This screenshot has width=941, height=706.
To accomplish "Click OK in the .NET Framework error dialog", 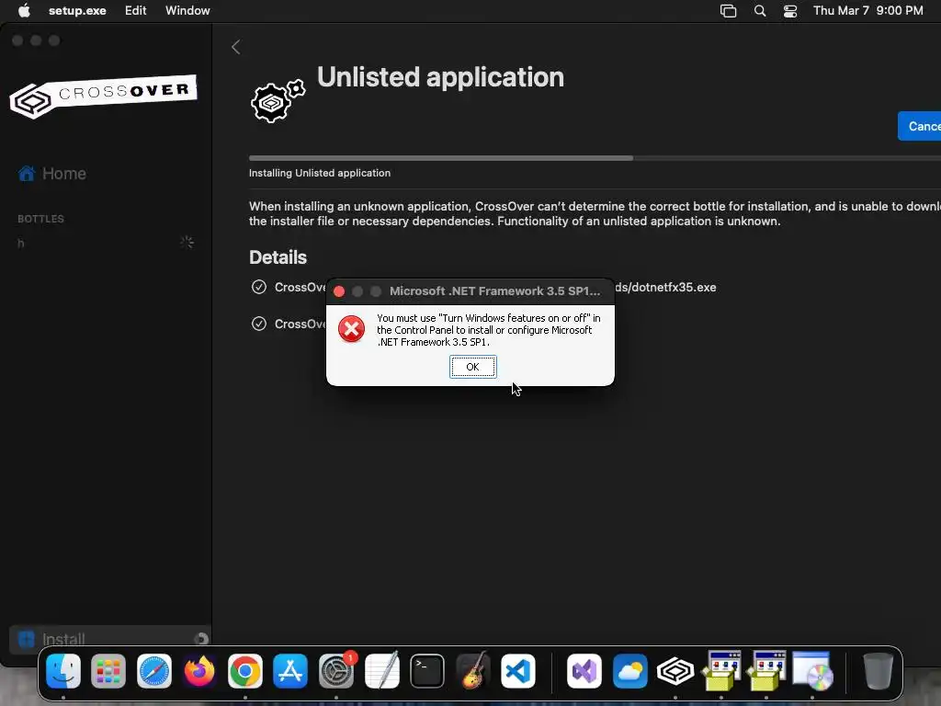I will (x=473, y=367).
